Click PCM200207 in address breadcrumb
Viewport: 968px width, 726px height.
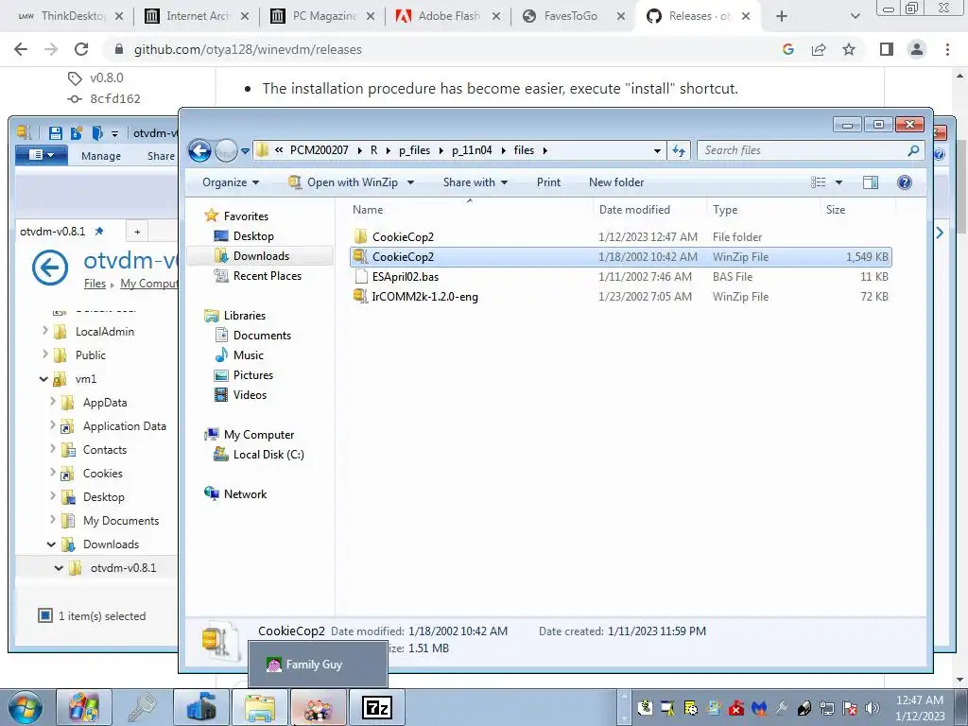[320, 150]
